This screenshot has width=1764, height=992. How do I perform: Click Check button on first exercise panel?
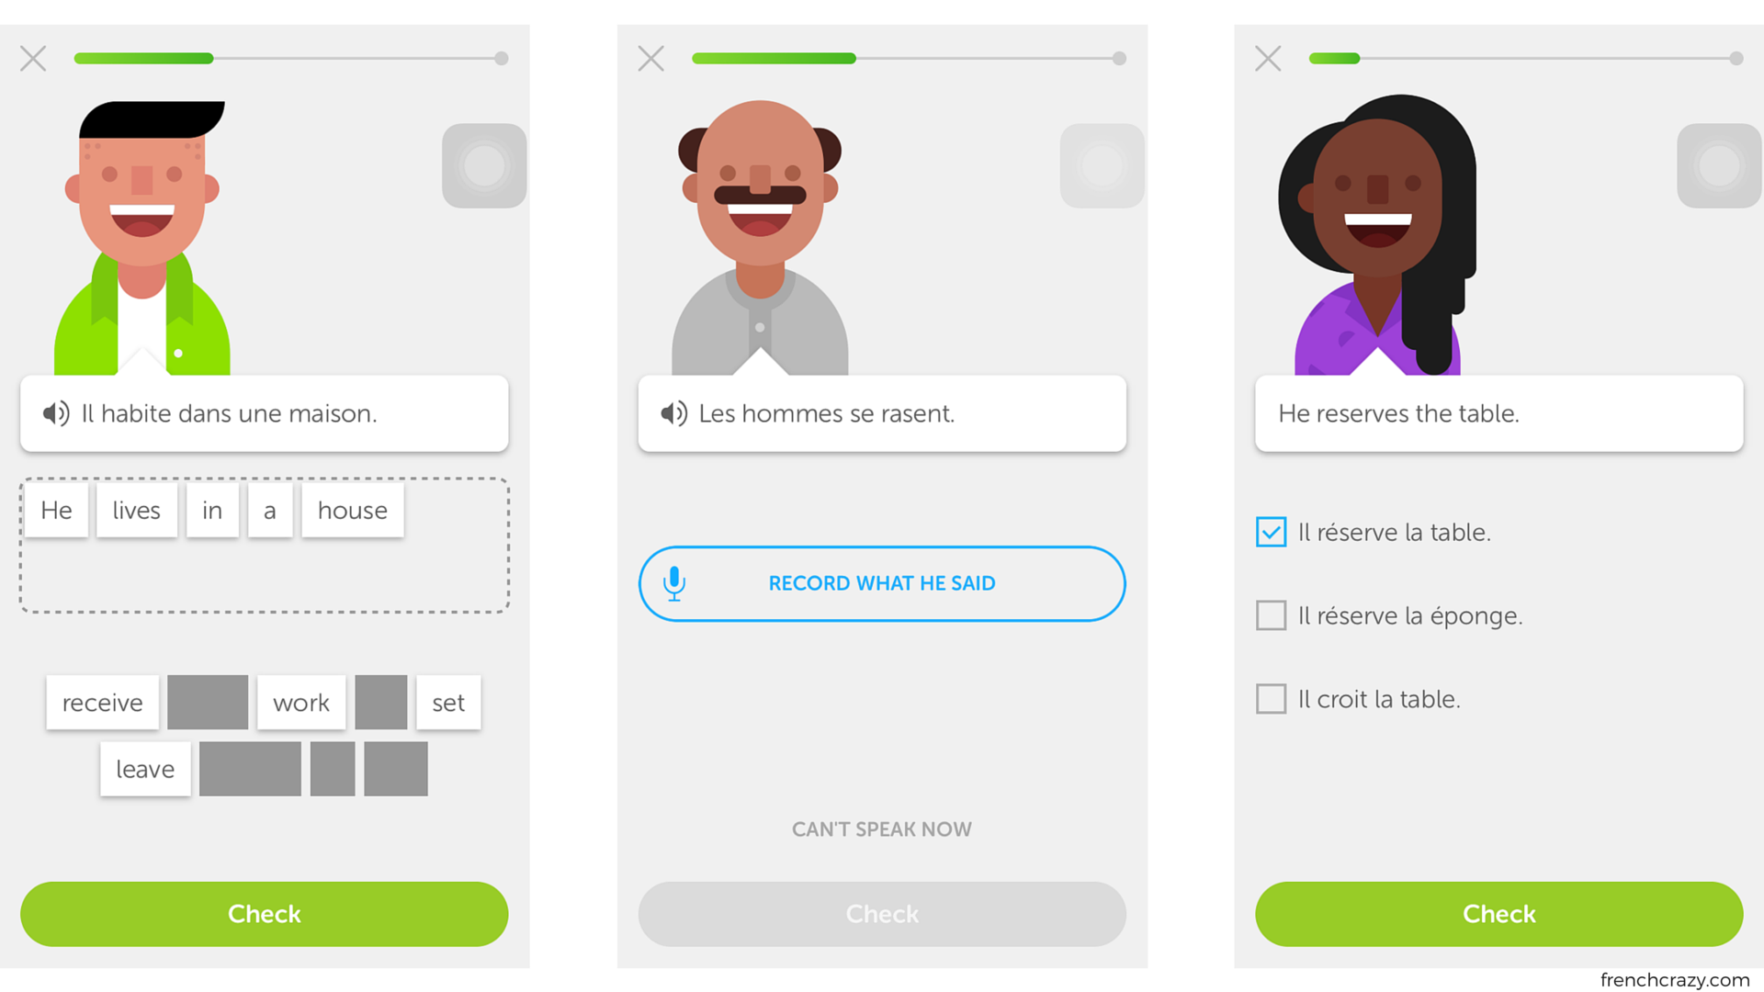point(266,911)
